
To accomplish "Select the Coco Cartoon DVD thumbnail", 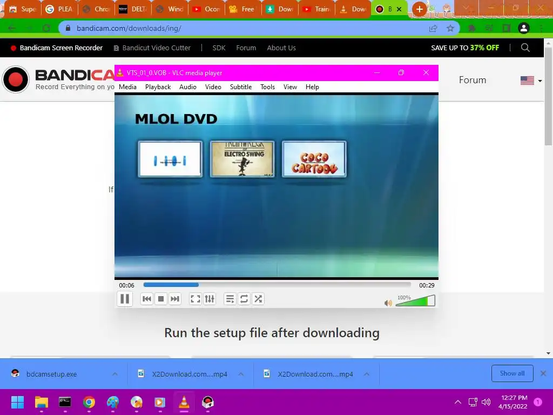I will coord(314,159).
